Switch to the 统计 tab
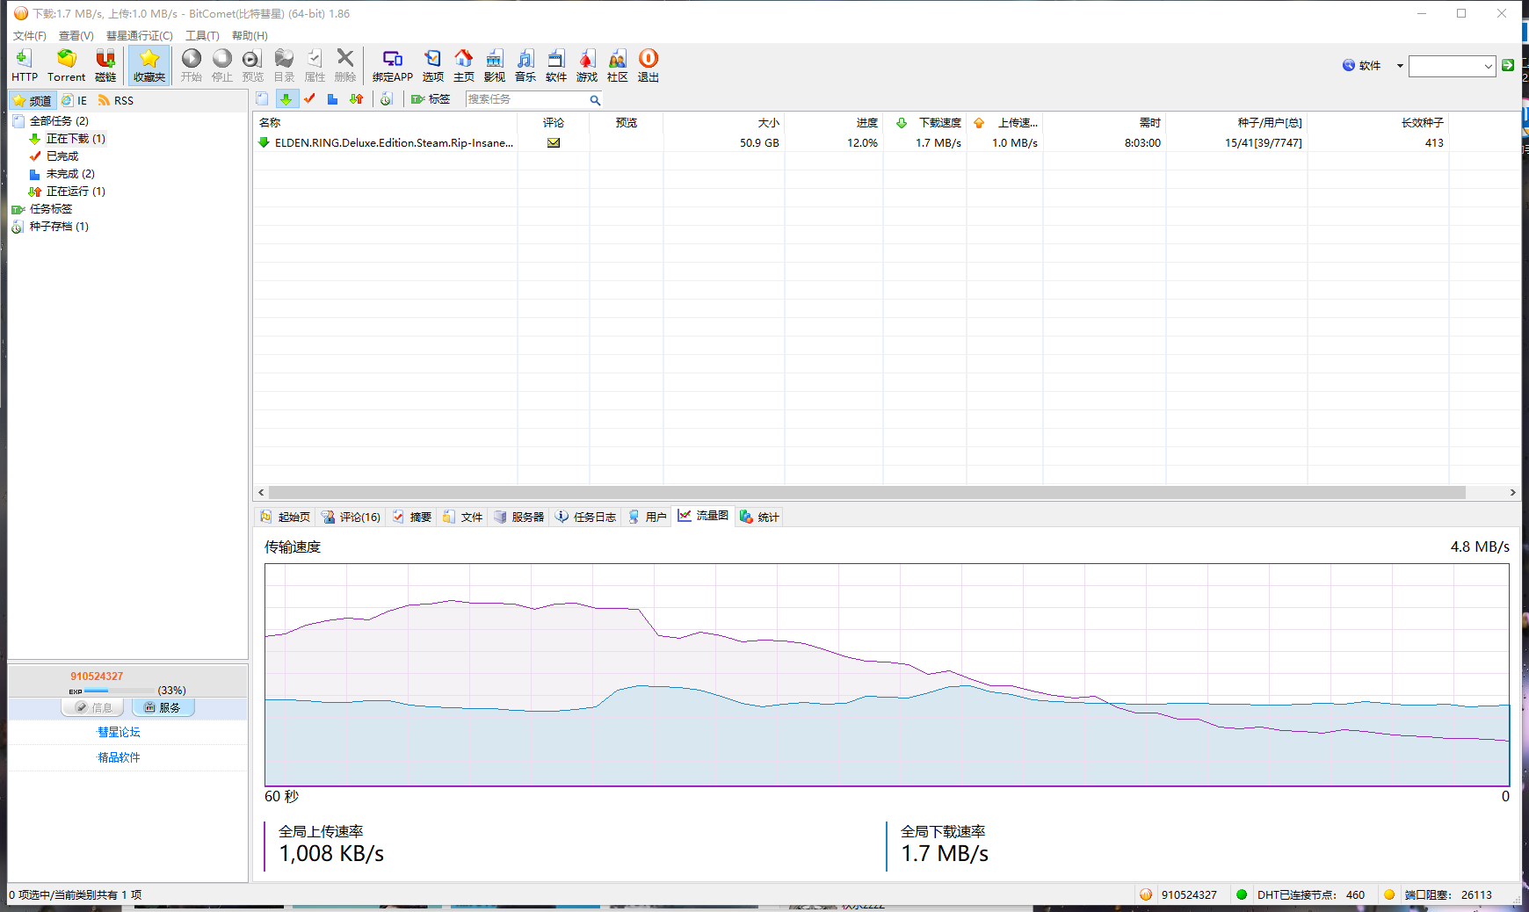The height and width of the screenshot is (912, 1529). 759,517
